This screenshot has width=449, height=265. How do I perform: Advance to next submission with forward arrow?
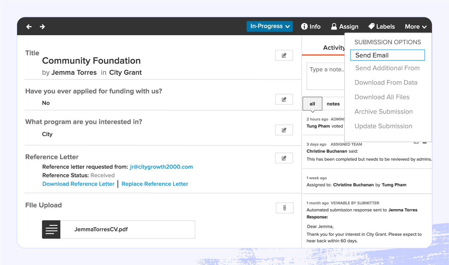point(42,26)
